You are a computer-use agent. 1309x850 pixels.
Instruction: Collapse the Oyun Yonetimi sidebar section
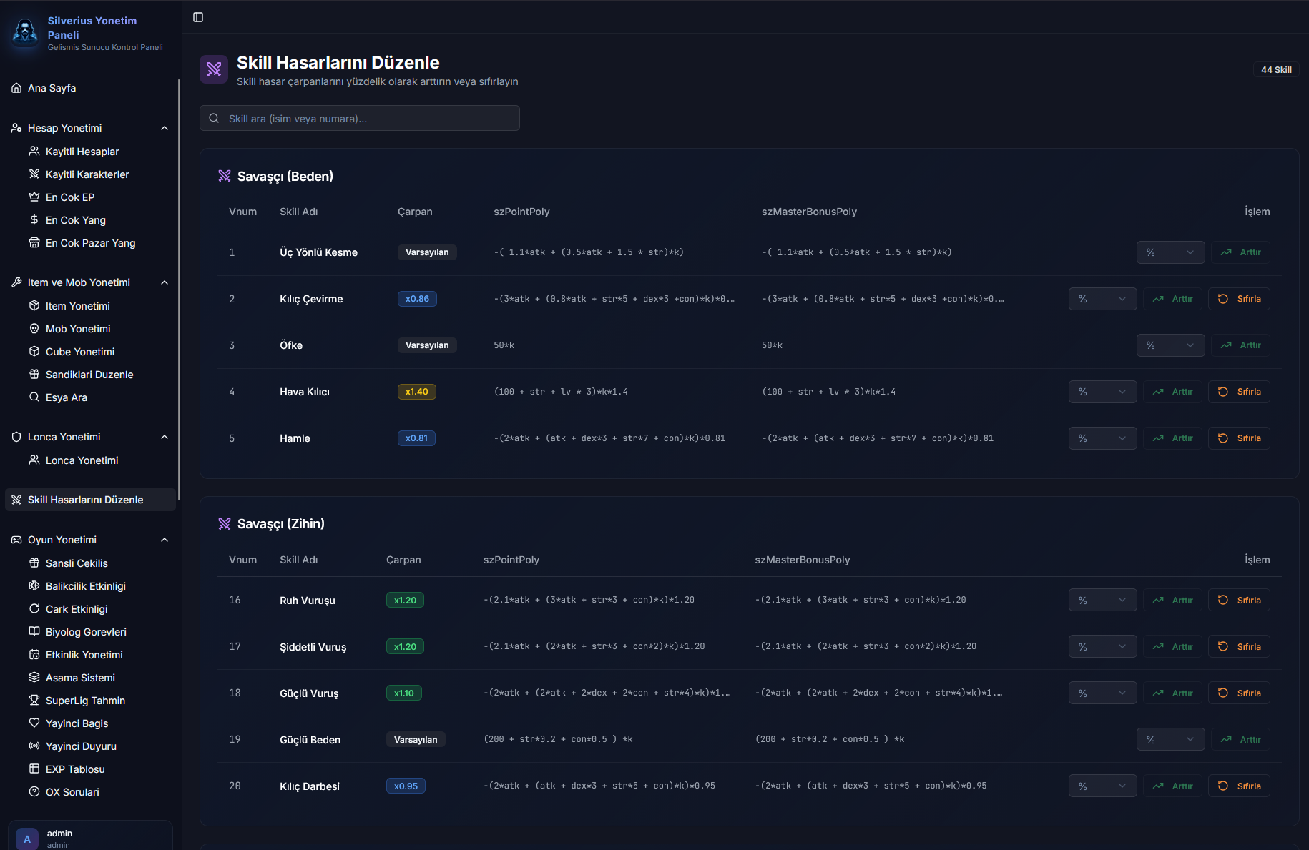coord(165,540)
